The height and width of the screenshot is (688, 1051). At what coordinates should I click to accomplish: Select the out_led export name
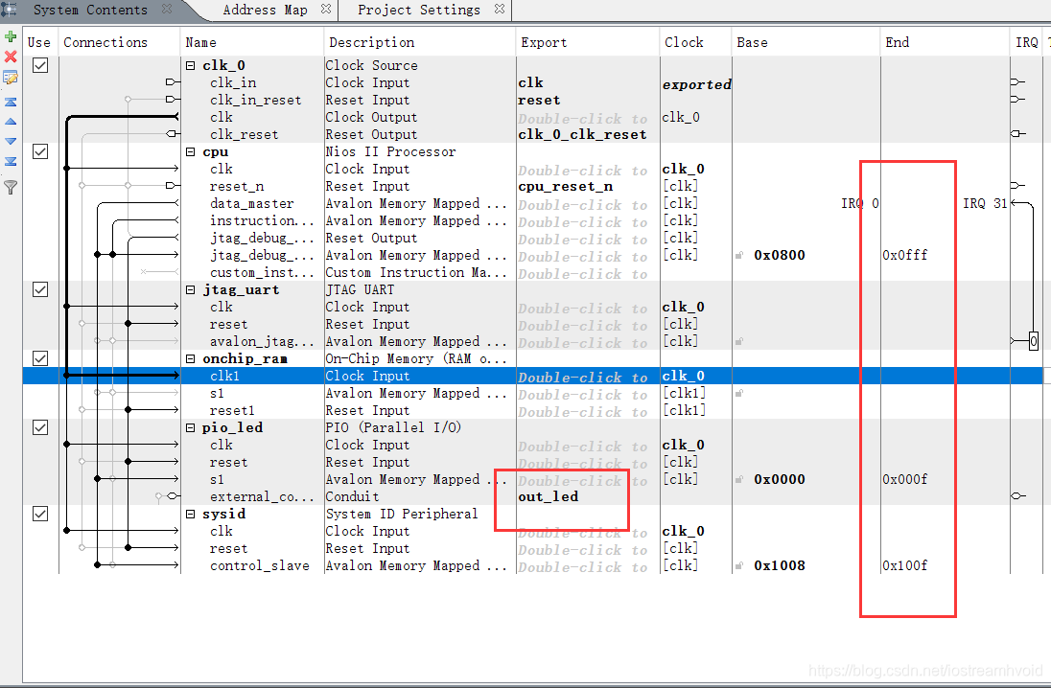(x=549, y=496)
